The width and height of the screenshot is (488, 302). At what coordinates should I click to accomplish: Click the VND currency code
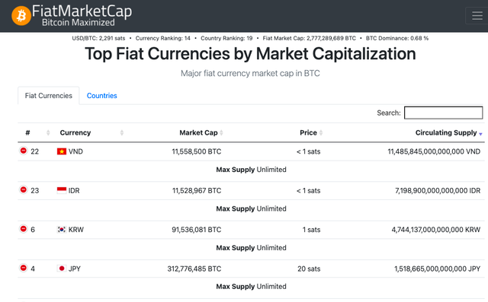(x=75, y=151)
